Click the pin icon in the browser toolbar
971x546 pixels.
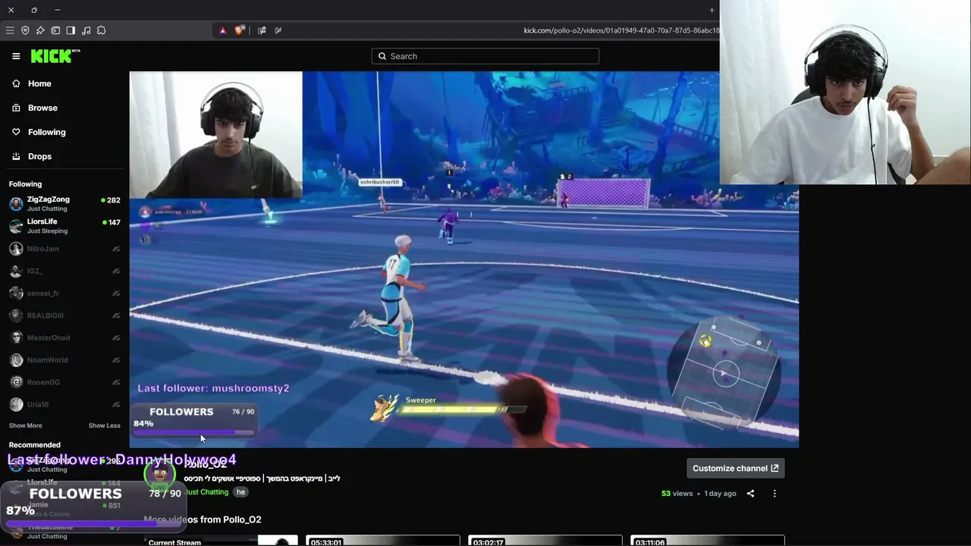pos(40,30)
